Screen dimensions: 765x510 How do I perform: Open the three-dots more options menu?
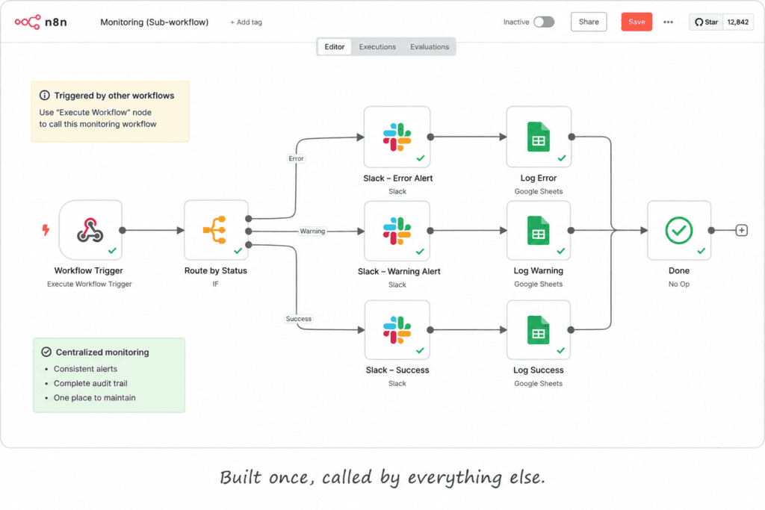click(669, 22)
